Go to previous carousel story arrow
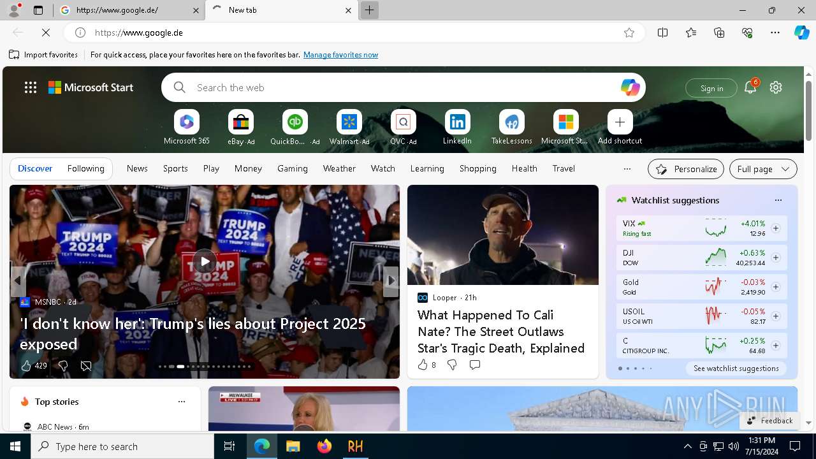This screenshot has height=459, width=816. (18, 281)
